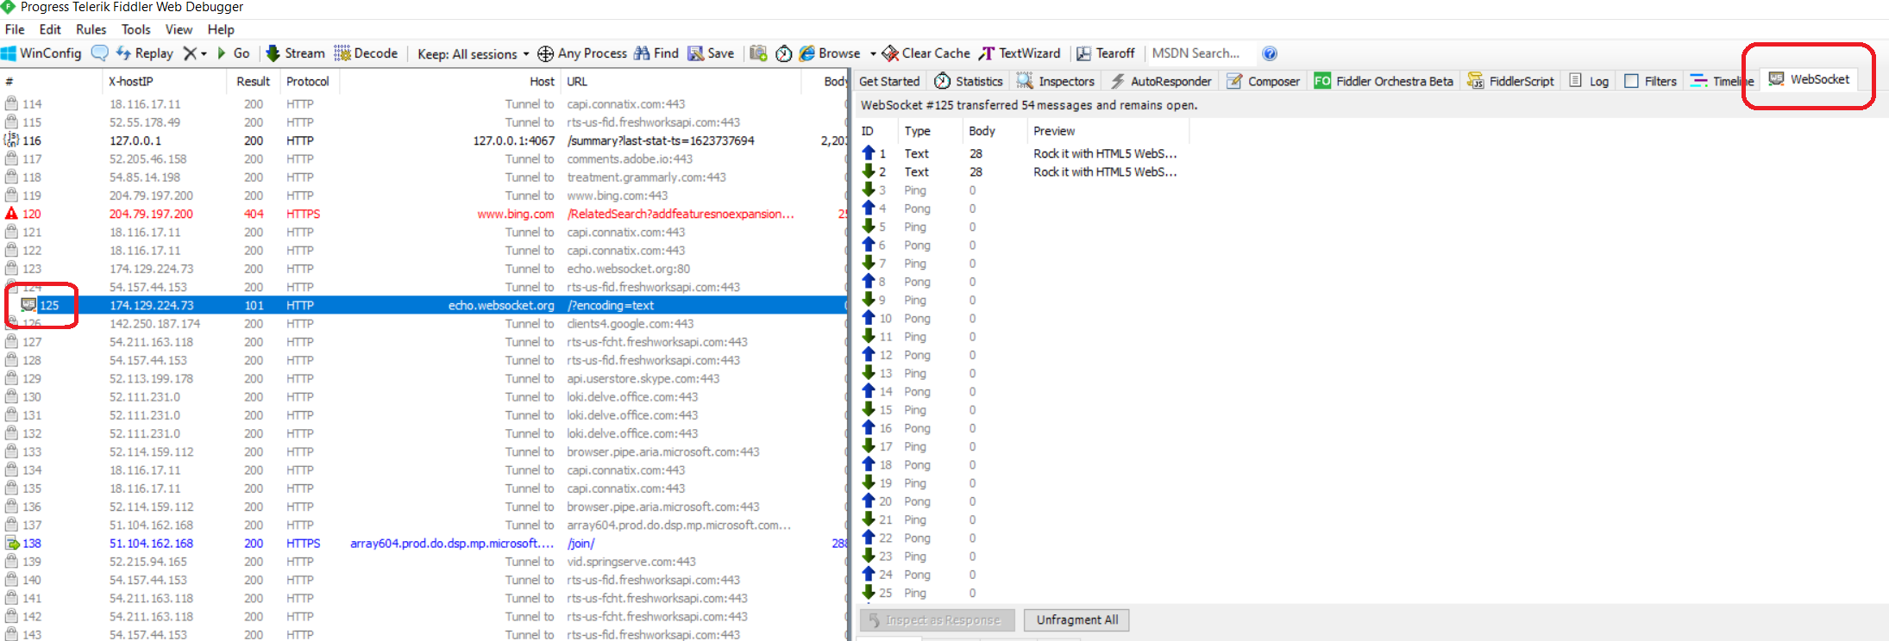Click the blue help question mark icon
The image size is (1889, 641).
(1270, 53)
